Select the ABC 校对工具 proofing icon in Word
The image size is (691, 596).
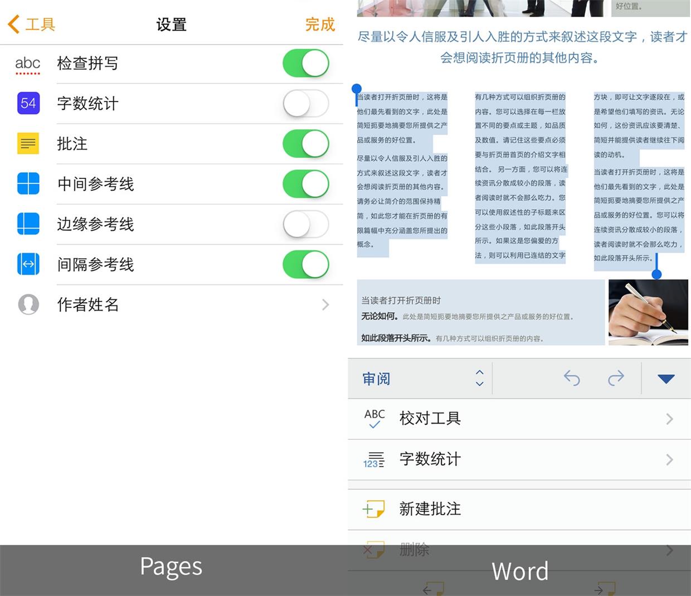click(x=374, y=419)
